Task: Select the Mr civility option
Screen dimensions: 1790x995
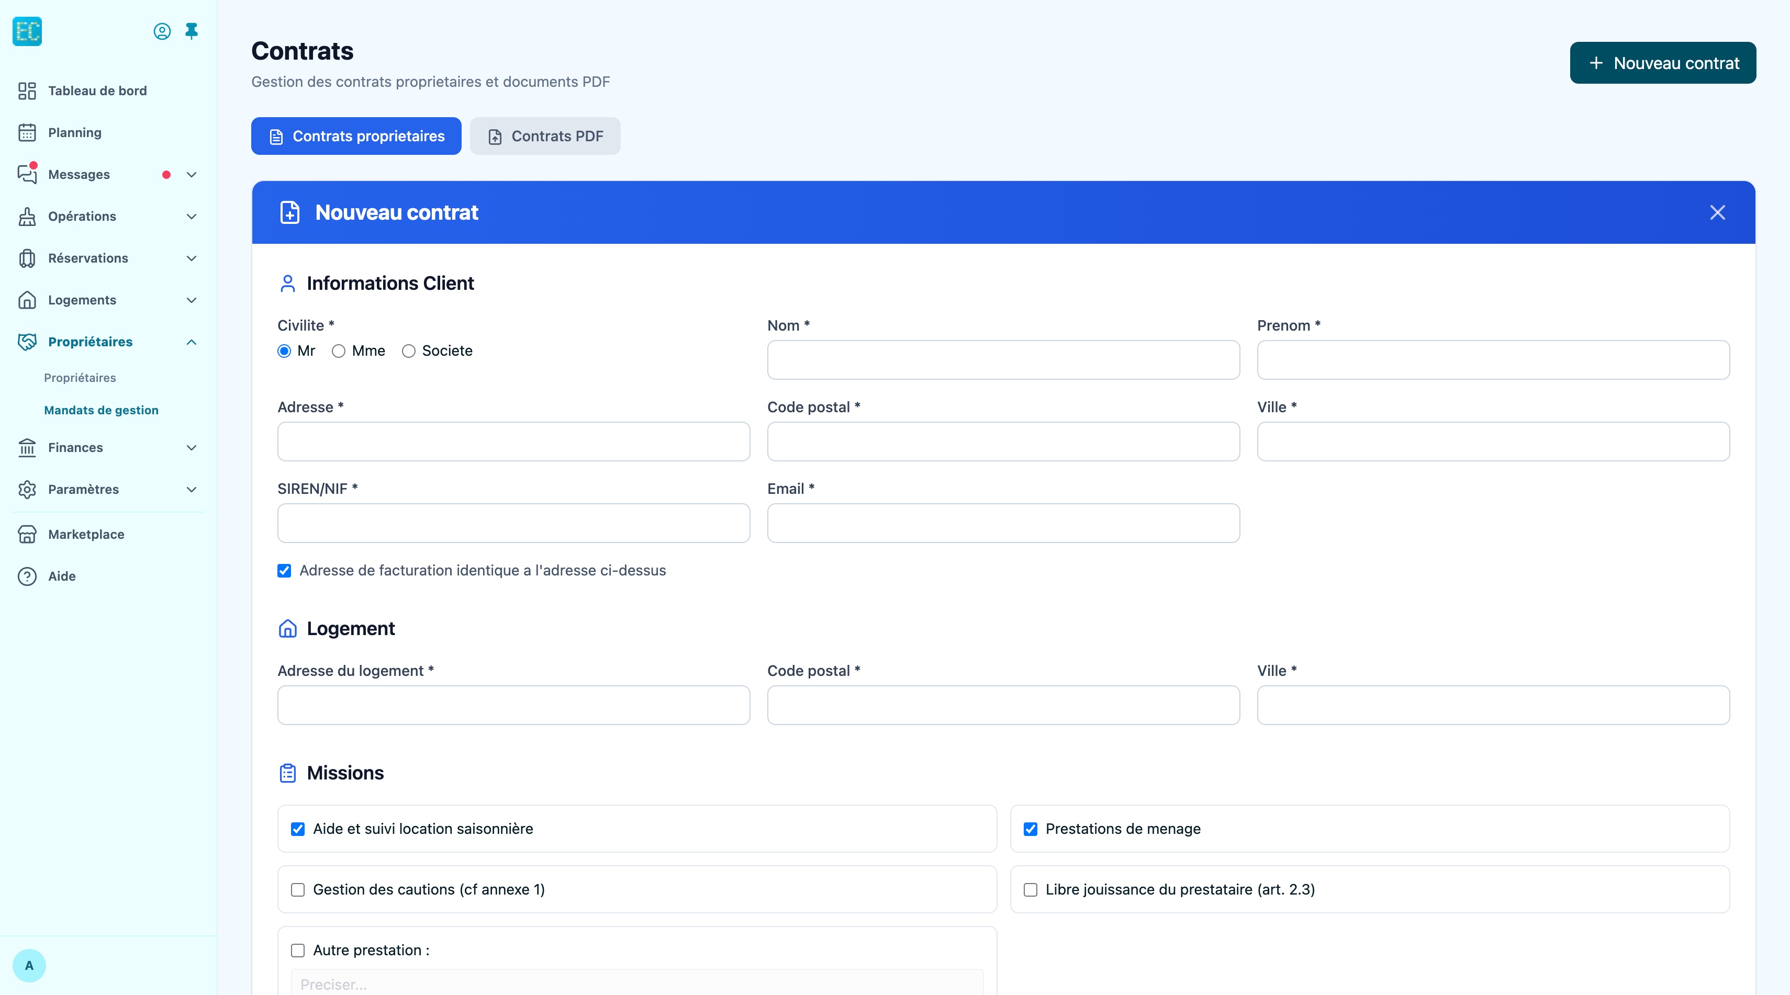Action: tap(284, 352)
